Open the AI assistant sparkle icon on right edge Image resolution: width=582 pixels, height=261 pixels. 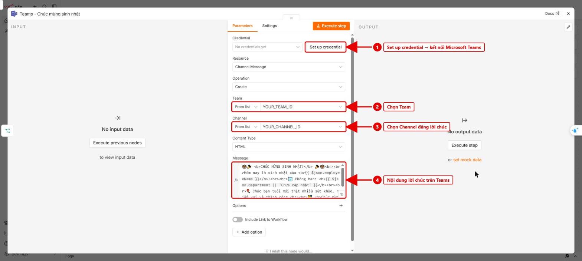[x=575, y=130]
